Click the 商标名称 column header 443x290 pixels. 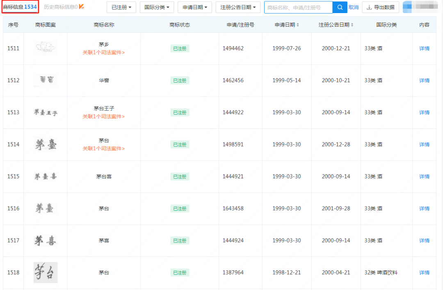(104, 25)
